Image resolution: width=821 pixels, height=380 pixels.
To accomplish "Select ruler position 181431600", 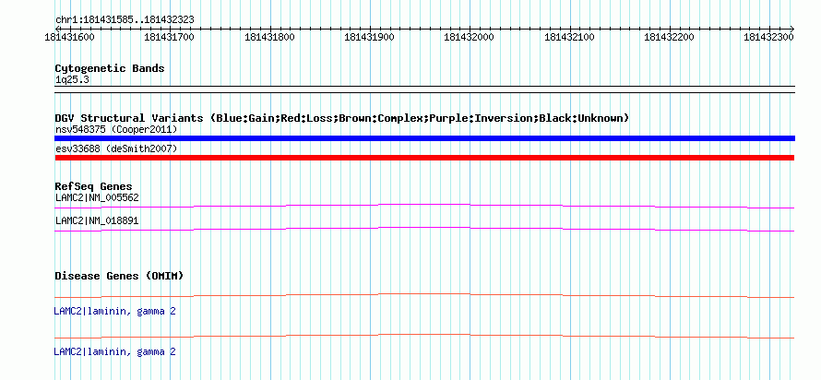I will coord(70,37).
